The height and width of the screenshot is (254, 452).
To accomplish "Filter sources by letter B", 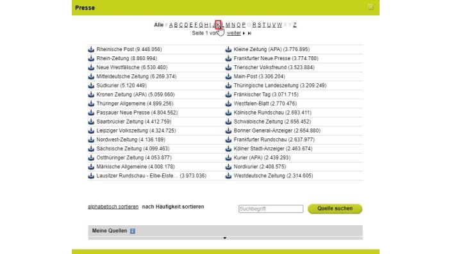I will (176, 25).
